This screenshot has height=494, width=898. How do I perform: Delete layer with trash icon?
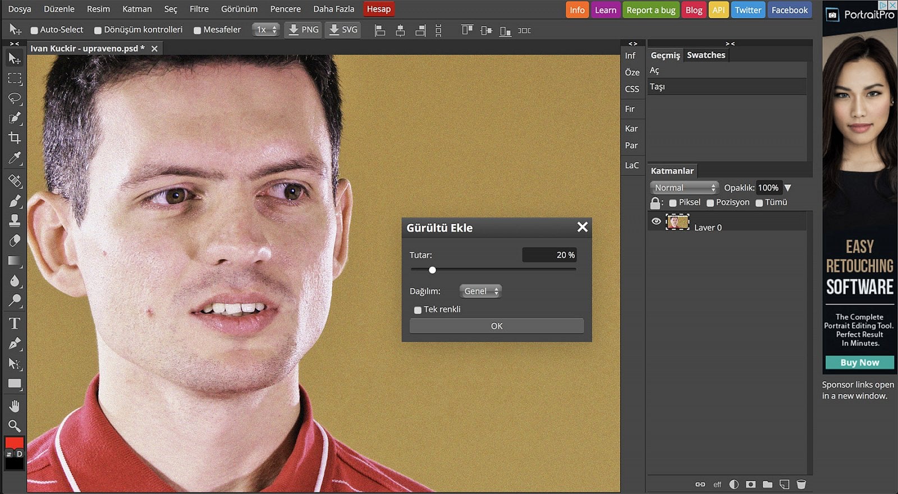(801, 484)
